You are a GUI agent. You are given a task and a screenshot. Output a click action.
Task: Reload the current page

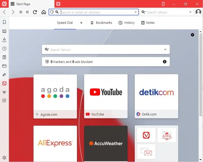[35, 12]
